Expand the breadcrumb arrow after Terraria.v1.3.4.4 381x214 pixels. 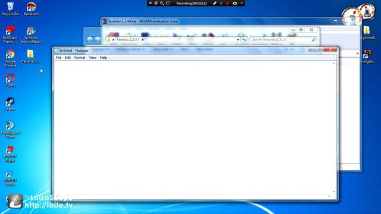pyautogui.click(x=143, y=40)
